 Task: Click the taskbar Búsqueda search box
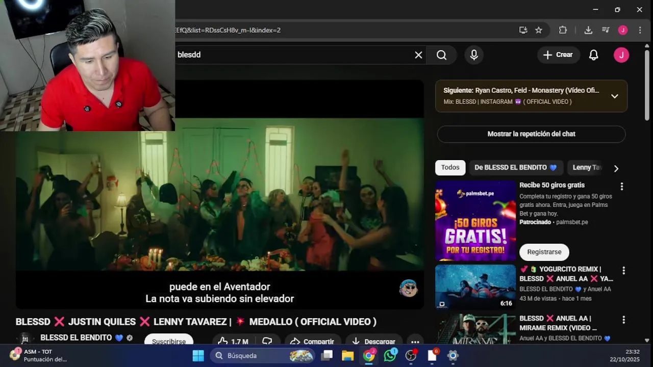pos(263,355)
